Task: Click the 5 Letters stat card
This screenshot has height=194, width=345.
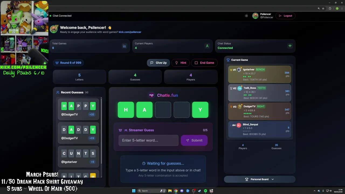Action: (x=79, y=77)
